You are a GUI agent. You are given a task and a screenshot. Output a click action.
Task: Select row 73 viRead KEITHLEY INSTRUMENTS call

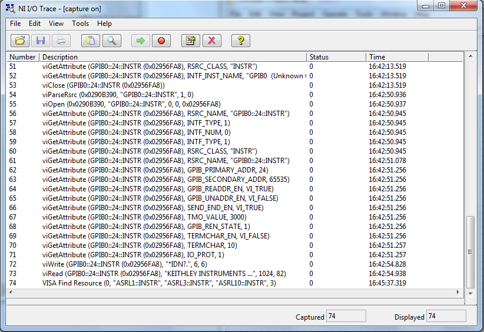pos(234,273)
